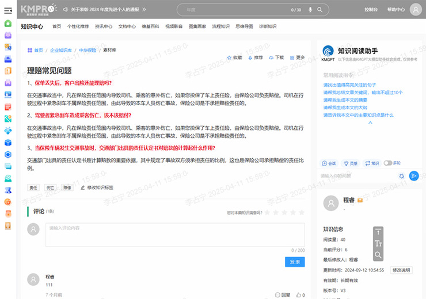Click the announcement speaker icon in header

tap(66, 10)
